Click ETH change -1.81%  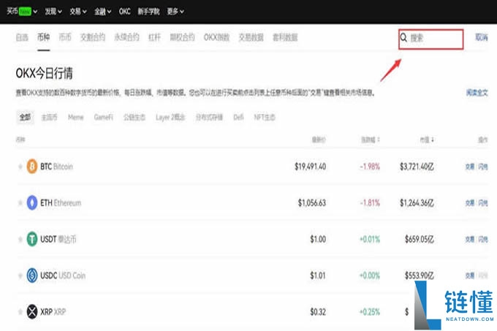(370, 202)
